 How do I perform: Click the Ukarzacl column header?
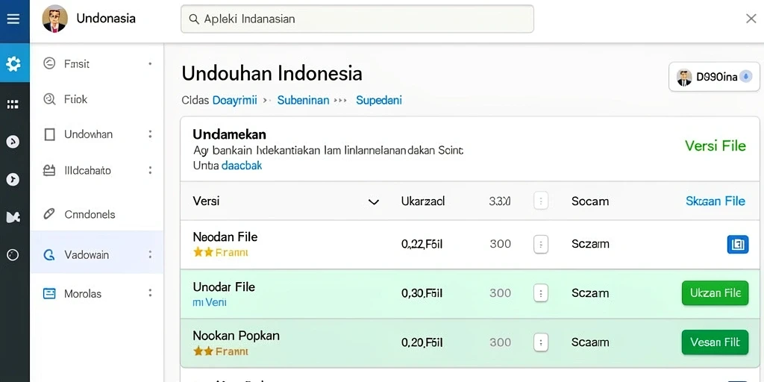423,201
